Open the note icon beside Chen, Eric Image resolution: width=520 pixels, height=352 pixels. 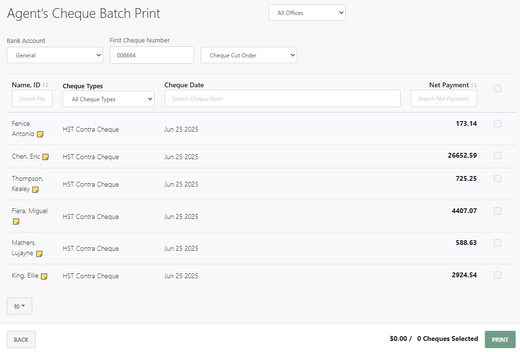(x=46, y=157)
